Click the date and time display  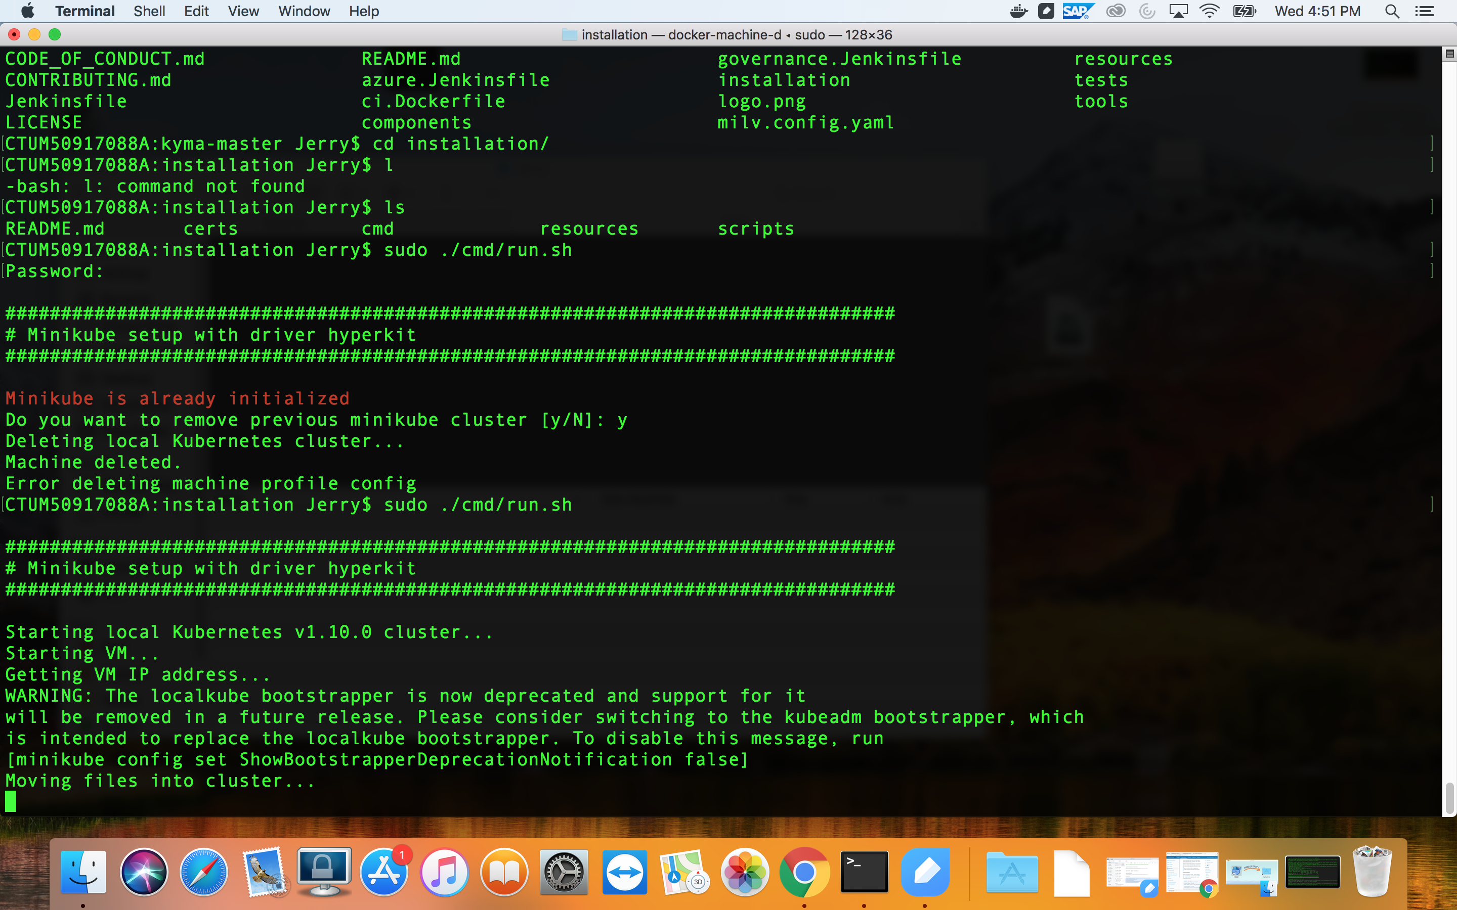[x=1317, y=11]
